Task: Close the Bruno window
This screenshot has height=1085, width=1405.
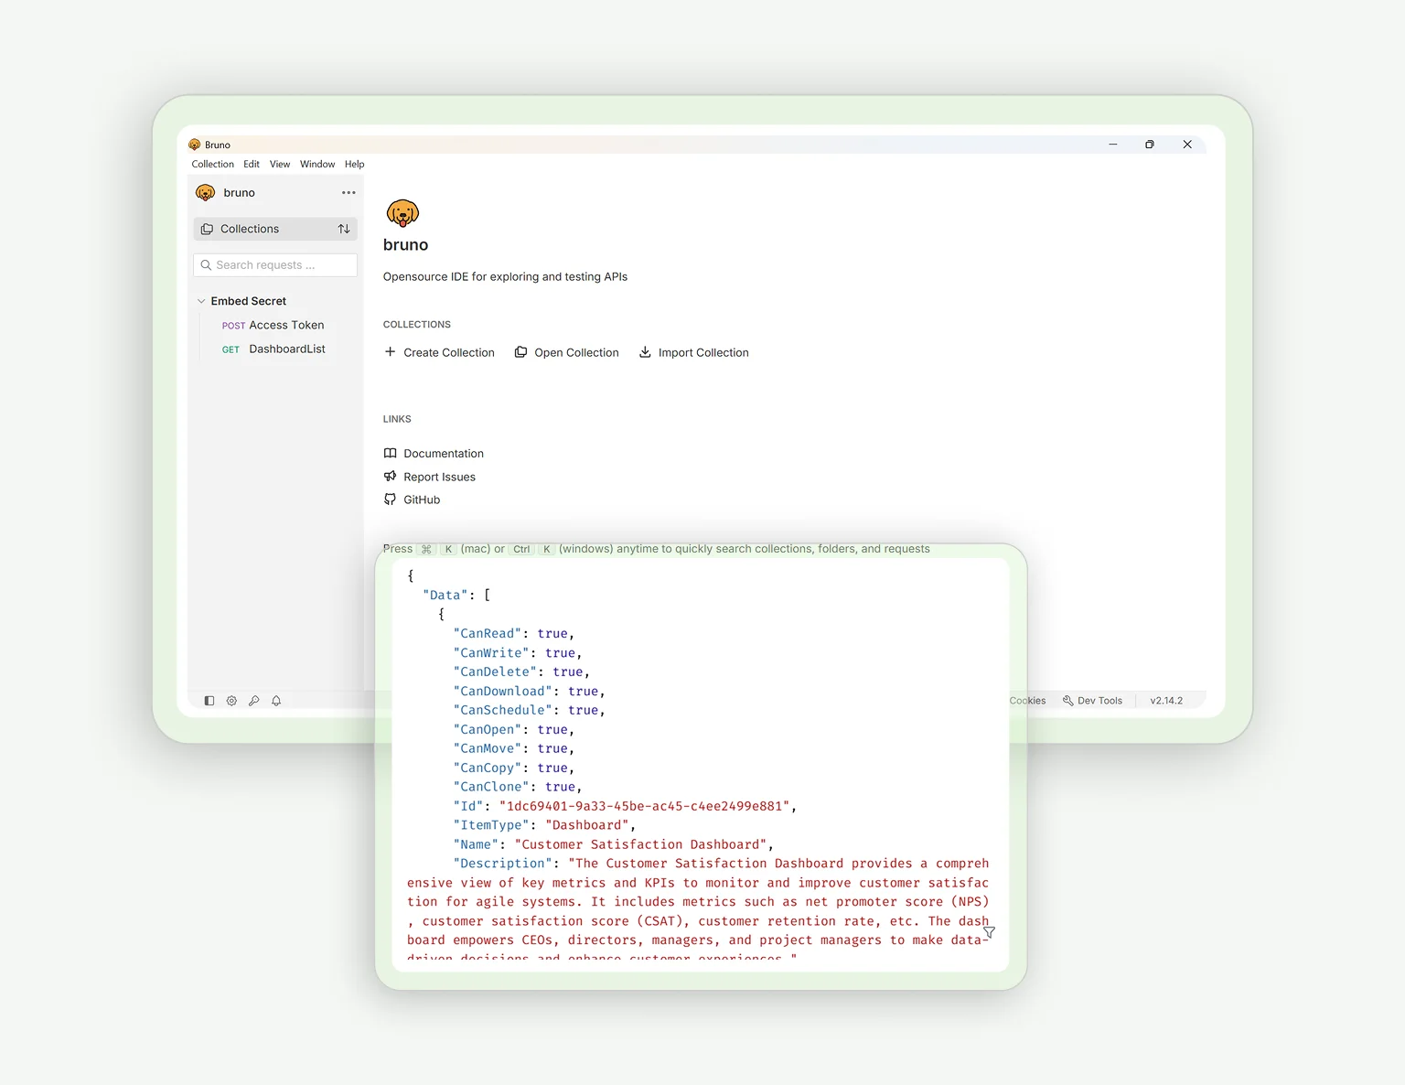Action: point(1187,145)
